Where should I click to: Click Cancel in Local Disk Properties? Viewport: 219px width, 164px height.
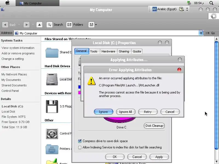click(x=137, y=157)
